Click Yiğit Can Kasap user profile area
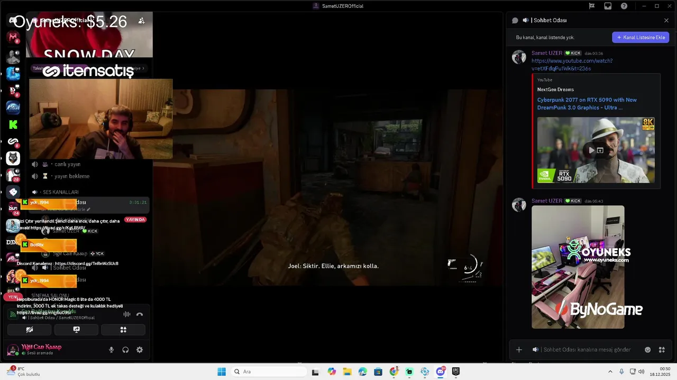This screenshot has height=380, width=677. pyautogui.click(x=42, y=349)
